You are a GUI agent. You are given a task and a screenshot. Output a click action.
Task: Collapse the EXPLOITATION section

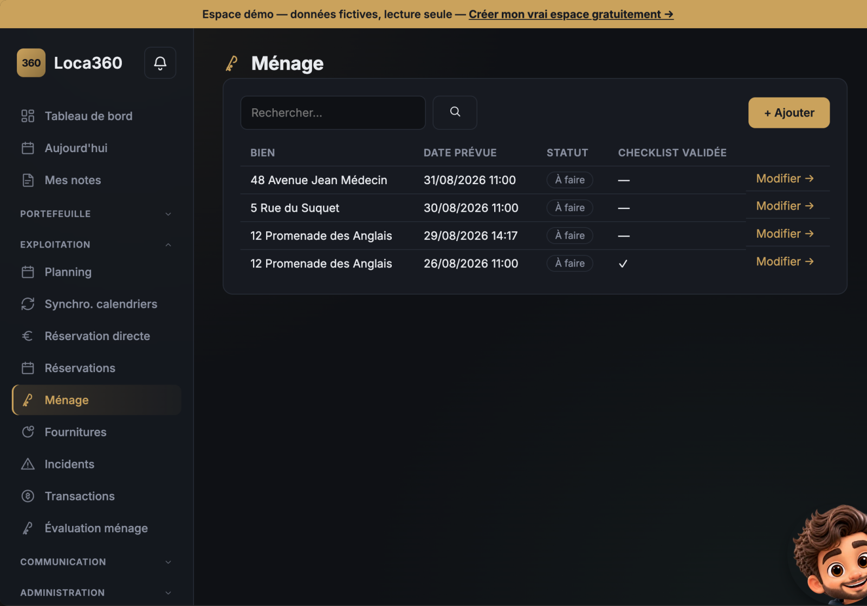coord(96,245)
